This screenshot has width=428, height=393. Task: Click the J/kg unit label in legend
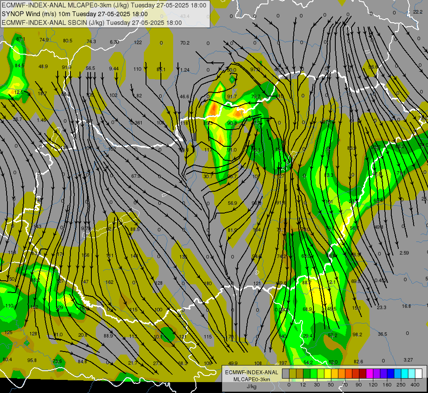(252, 386)
